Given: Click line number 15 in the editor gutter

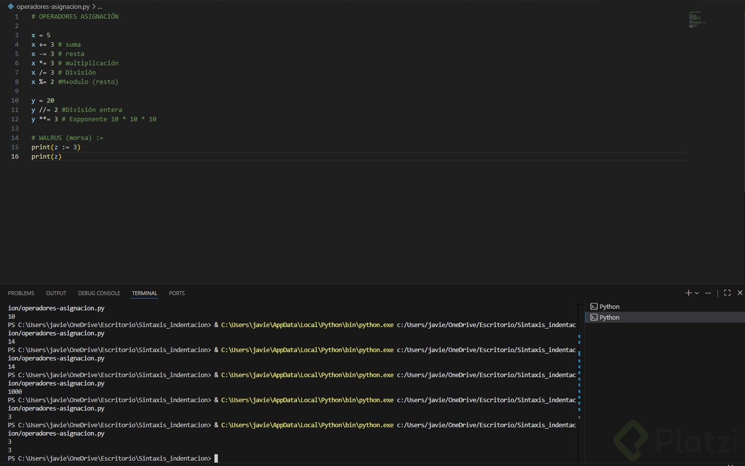Looking at the screenshot, I should [x=15, y=147].
